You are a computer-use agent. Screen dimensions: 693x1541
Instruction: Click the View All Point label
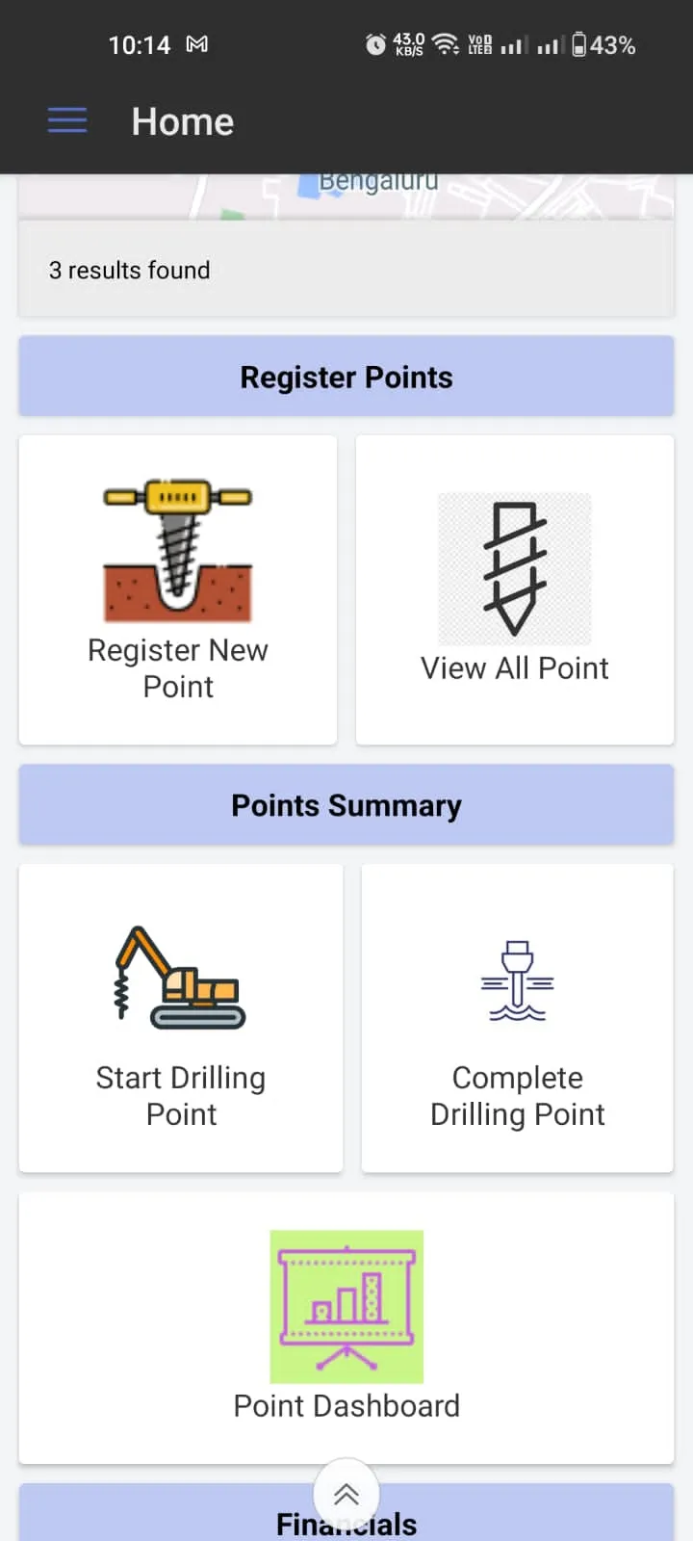tap(515, 668)
